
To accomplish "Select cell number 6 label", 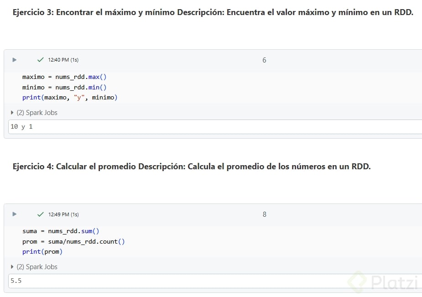I will (264, 60).
